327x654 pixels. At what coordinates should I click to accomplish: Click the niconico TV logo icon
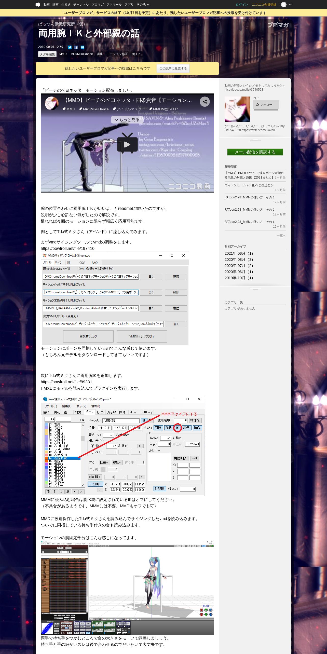pyautogui.click(x=38, y=5)
